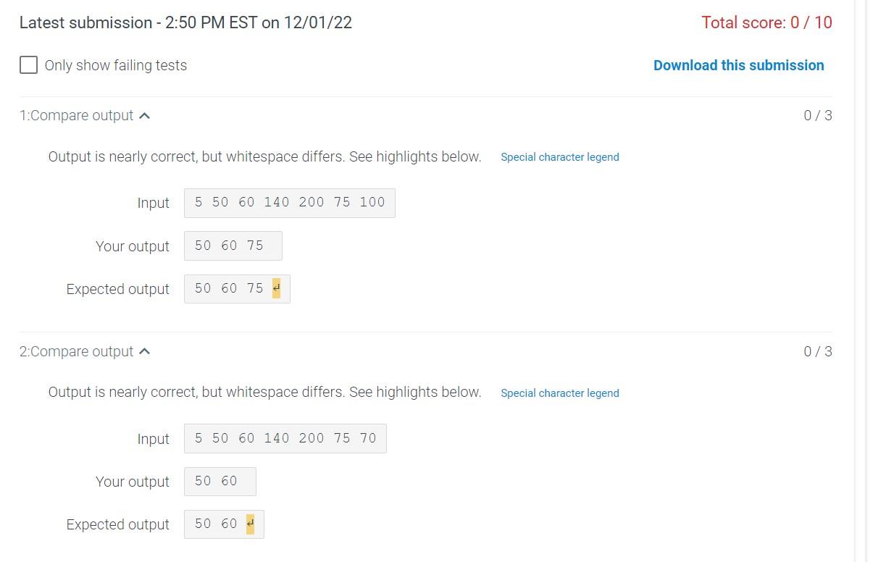View the Special character legend for test 1
873x562 pixels.
pos(560,156)
